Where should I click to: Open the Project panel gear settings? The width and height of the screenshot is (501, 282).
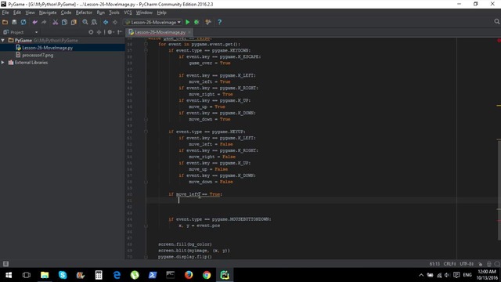click(x=110, y=32)
